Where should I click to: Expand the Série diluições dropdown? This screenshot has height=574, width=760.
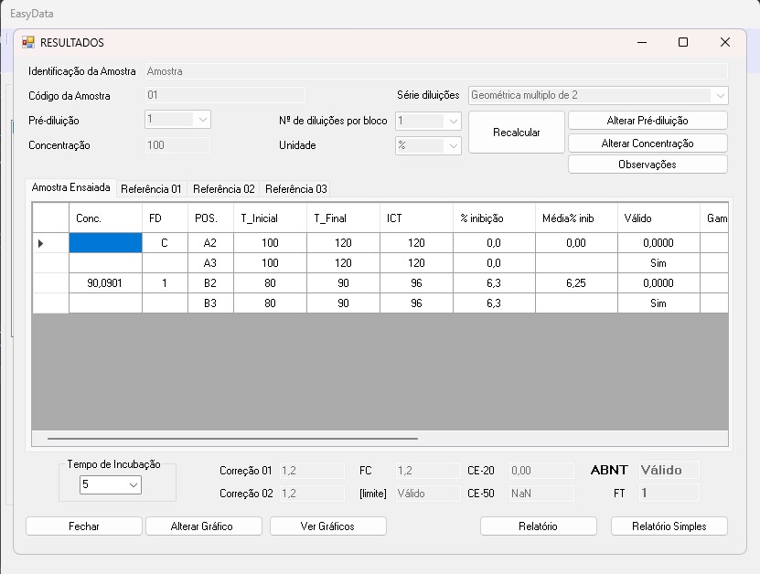point(721,95)
